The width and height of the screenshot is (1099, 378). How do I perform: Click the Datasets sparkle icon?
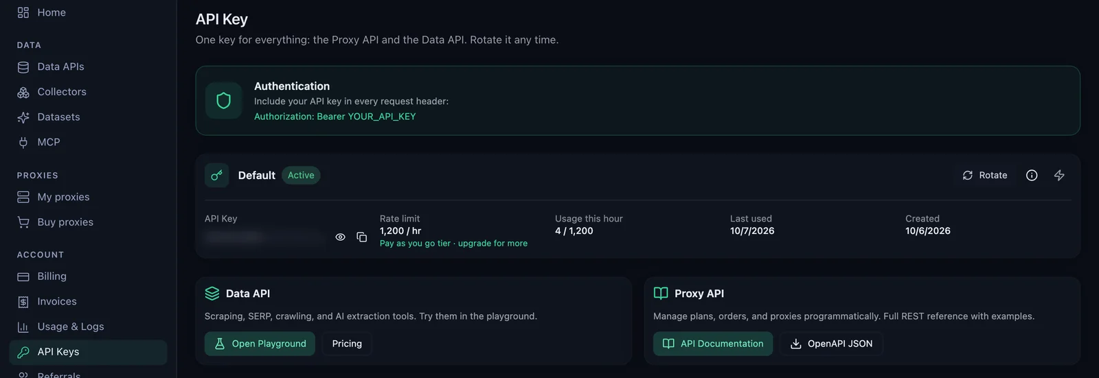23,117
